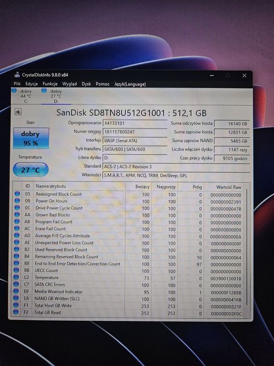The width and height of the screenshot is (274, 366).
Task: Click the Liczba włączeń dysku value 1147 razy
Action: tap(232, 150)
